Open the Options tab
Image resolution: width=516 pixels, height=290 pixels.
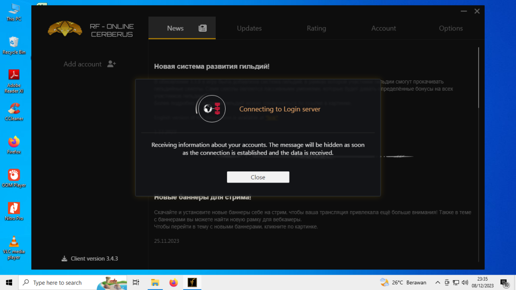coord(451,28)
